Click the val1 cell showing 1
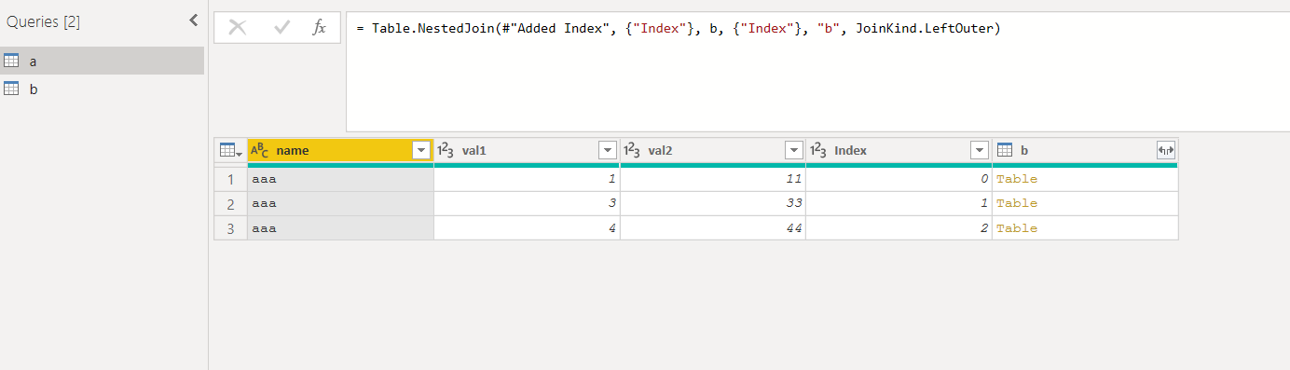This screenshot has width=1290, height=370. pyautogui.click(x=527, y=179)
